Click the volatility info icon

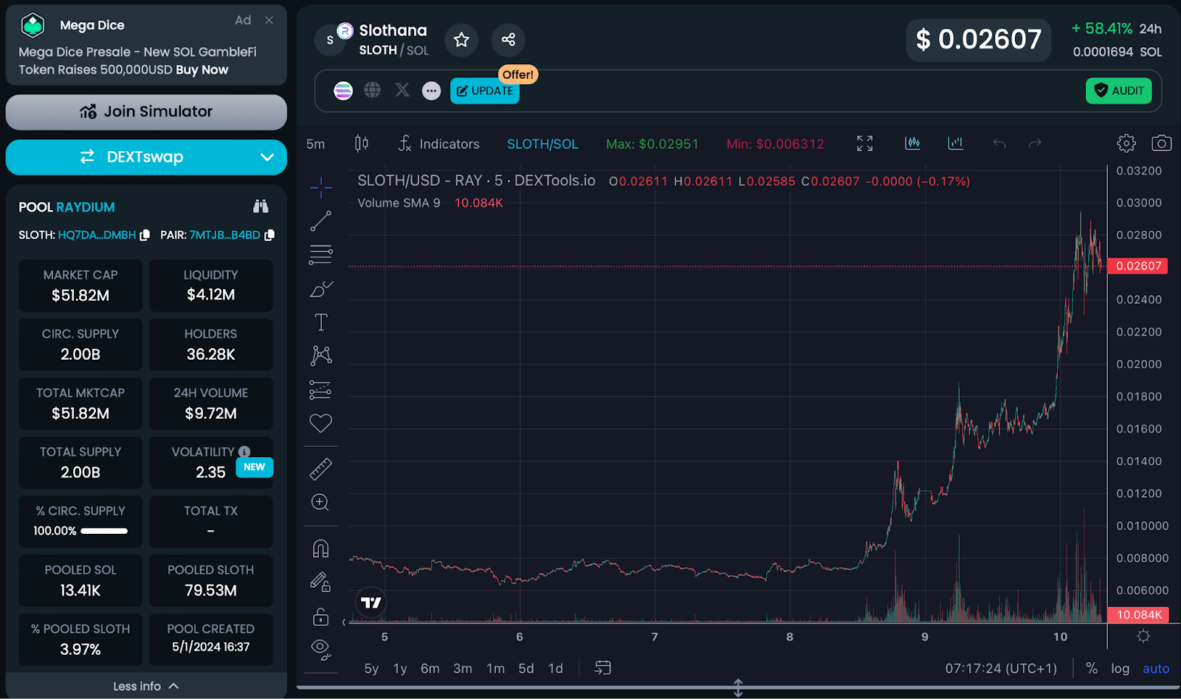(x=244, y=451)
